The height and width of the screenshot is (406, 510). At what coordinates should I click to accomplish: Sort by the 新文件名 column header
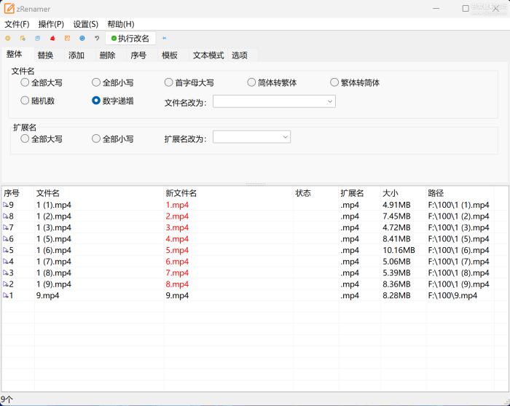(228, 193)
